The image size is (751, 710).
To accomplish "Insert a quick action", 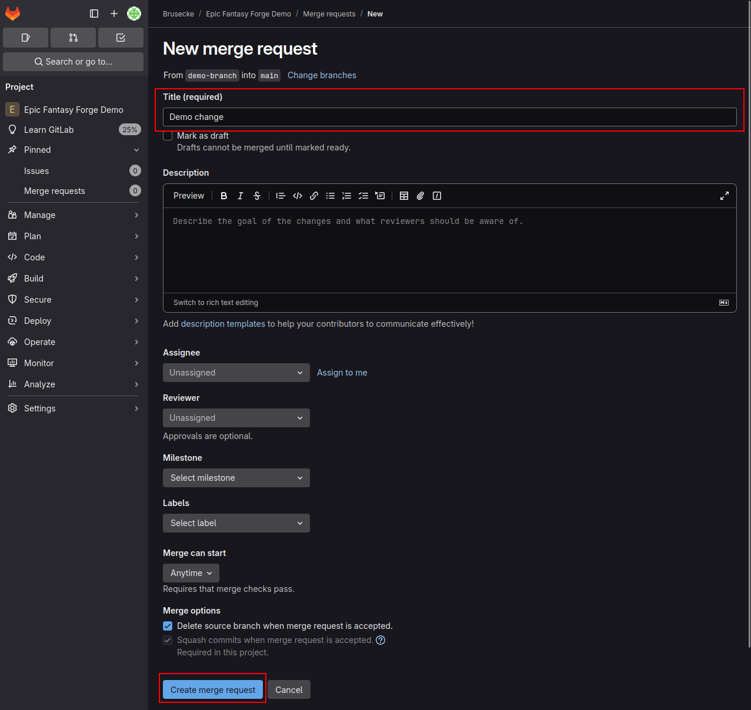I will (437, 196).
